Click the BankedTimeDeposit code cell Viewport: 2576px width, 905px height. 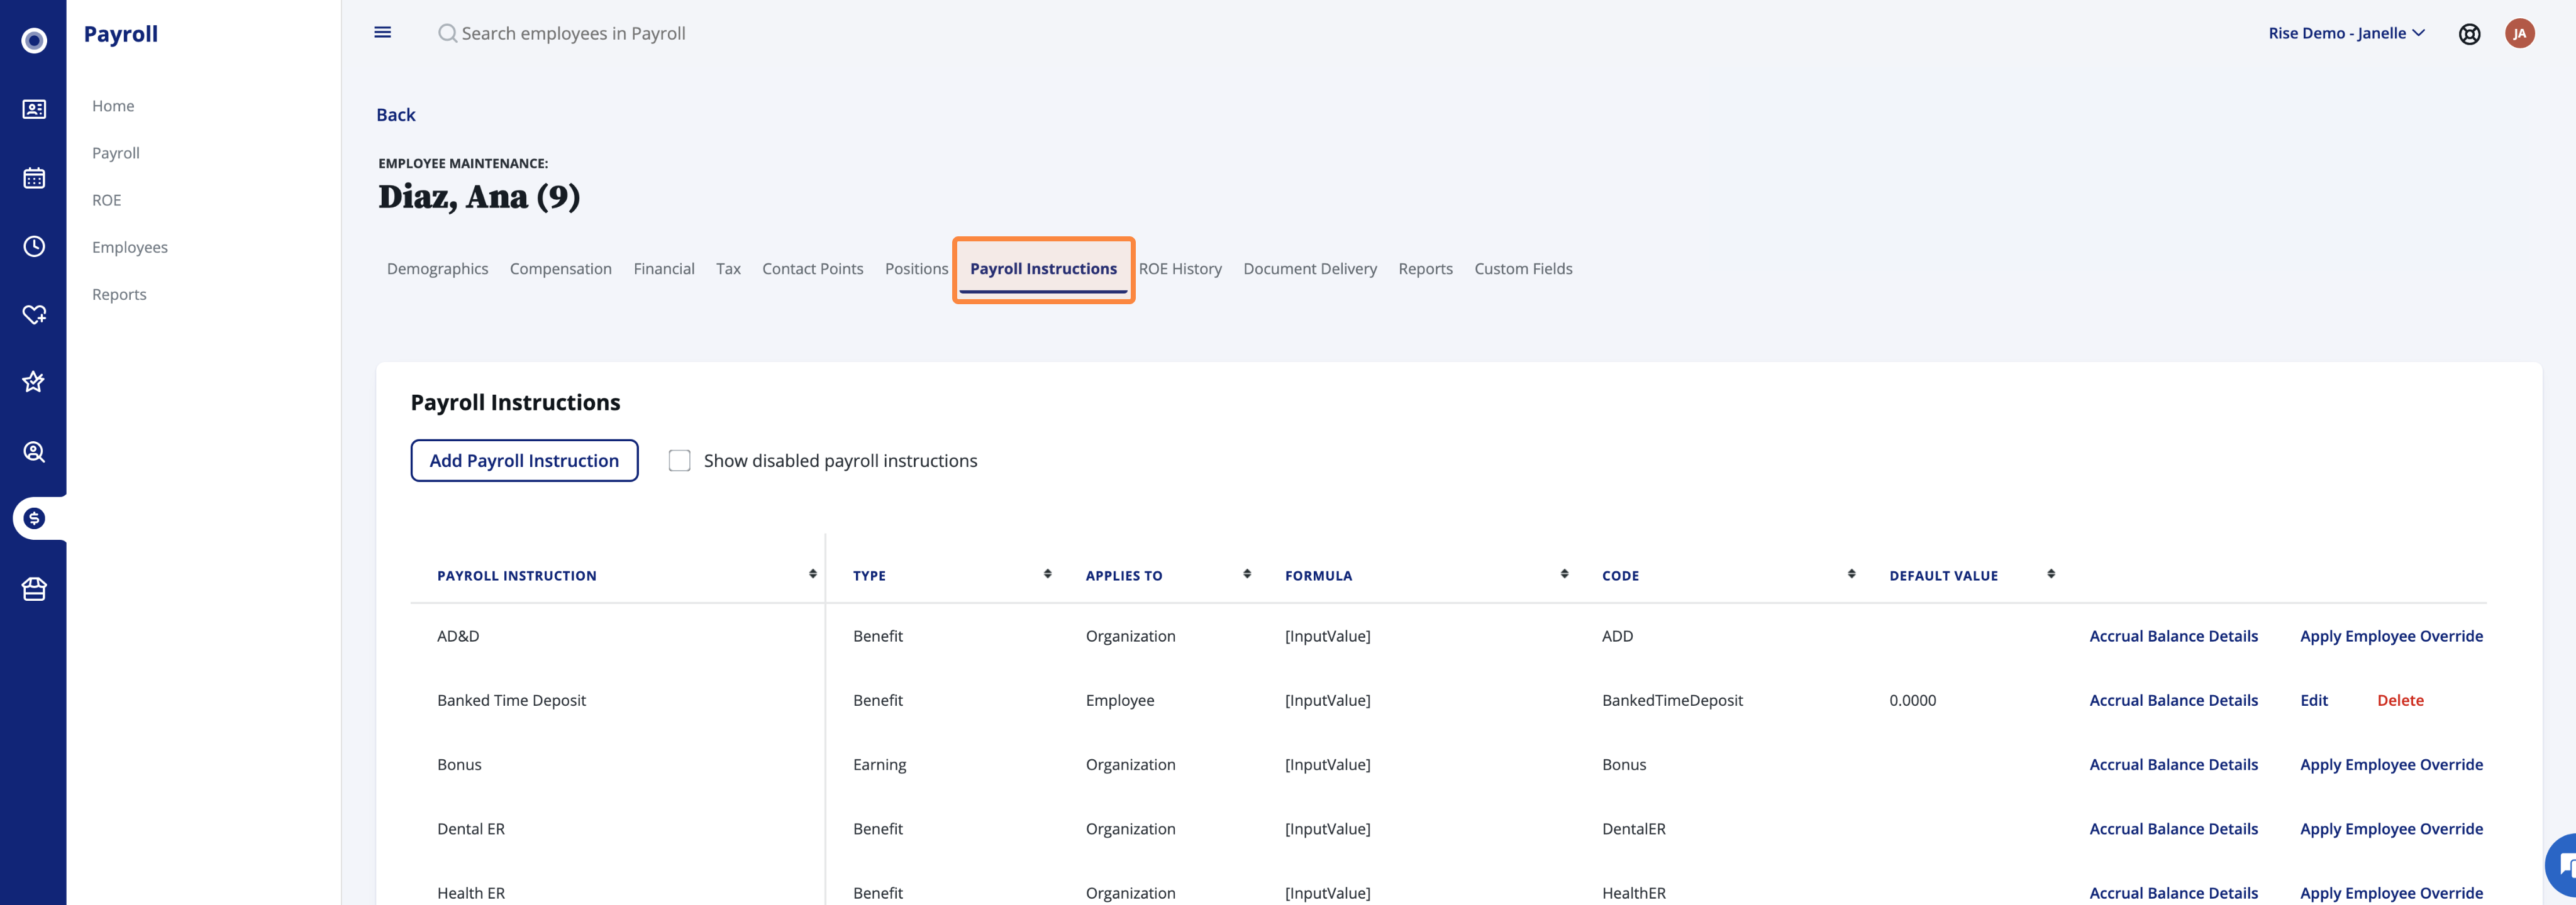pyautogui.click(x=1672, y=700)
